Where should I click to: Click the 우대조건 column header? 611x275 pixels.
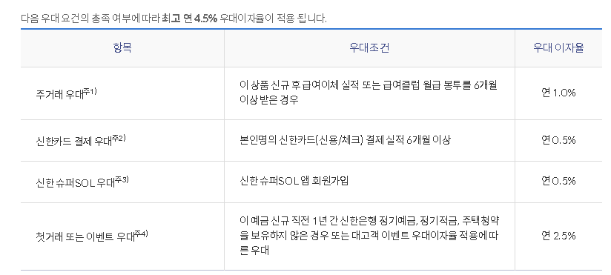[369, 48]
